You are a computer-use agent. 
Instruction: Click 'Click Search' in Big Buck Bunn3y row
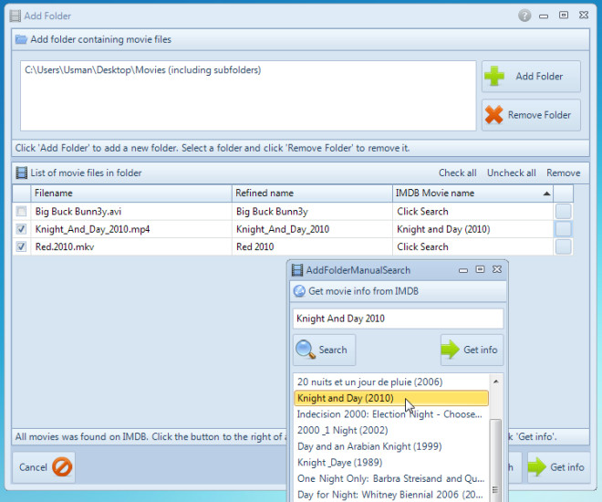click(x=472, y=211)
